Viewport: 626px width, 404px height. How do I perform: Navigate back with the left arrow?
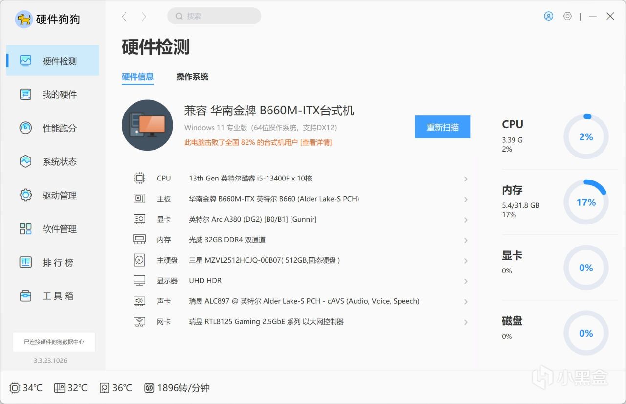(x=124, y=17)
